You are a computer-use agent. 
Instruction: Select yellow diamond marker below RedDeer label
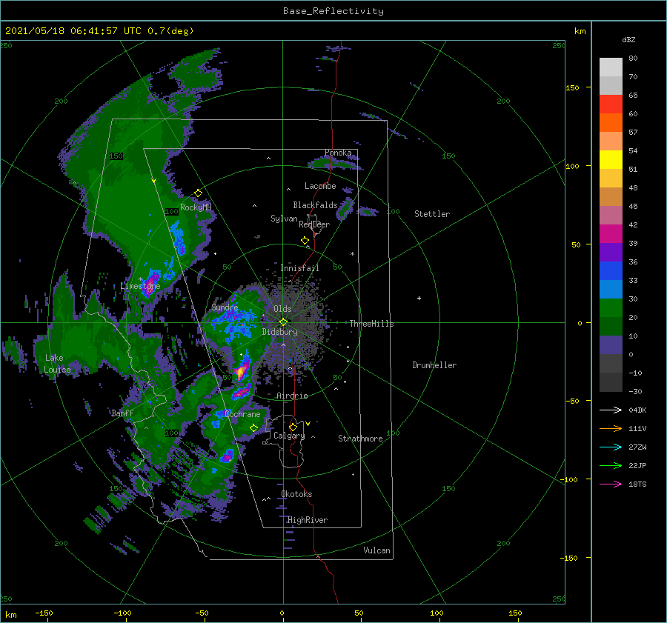(305, 241)
